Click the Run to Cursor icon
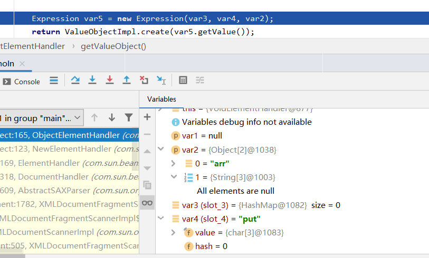Screen dimensions: 429x258 (161, 81)
